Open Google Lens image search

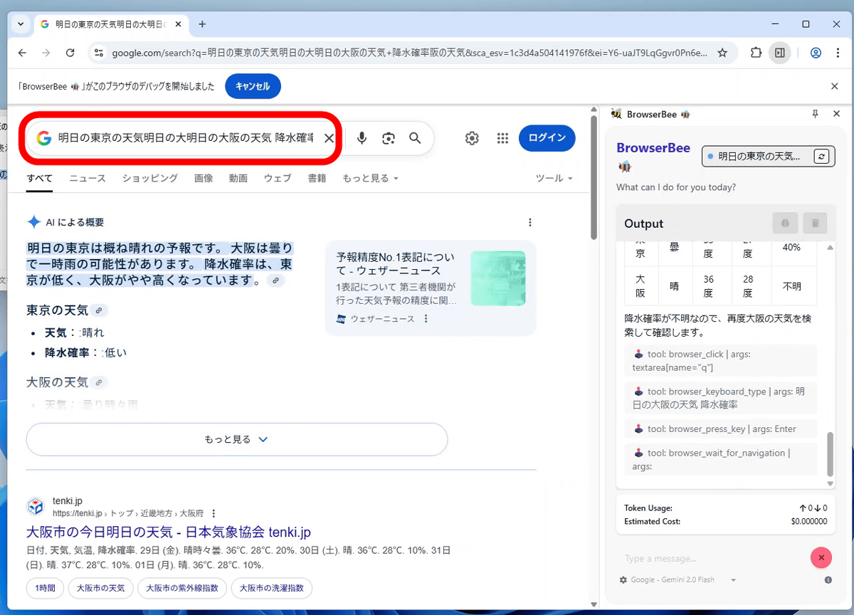click(388, 138)
